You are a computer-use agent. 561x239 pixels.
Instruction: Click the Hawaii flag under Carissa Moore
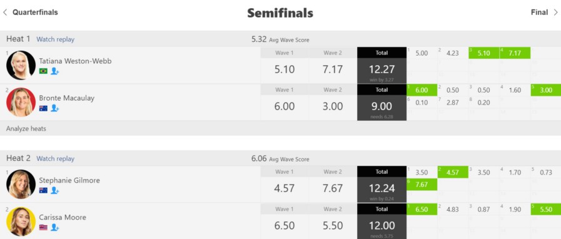click(43, 227)
